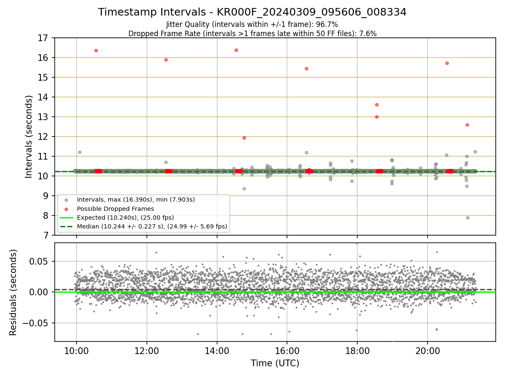The height and width of the screenshot is (378, 505).
Task: Click the gray point near 9.35s after 14:00
Action: (x=244, y=189)
